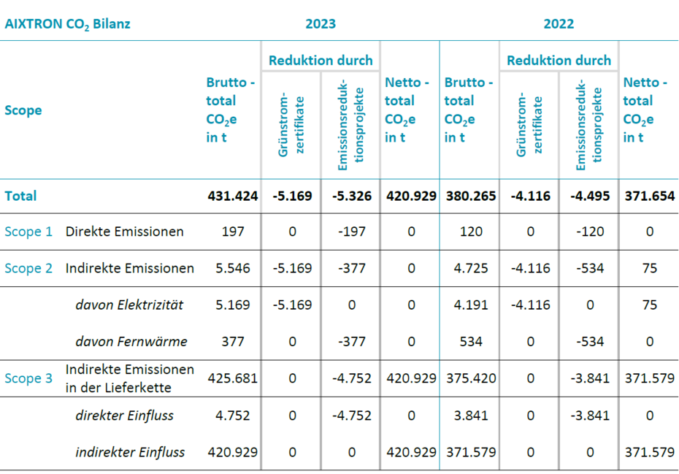Click the 'Scope 1' label
Screen dimensions: 679x474
(x=28, y=232)
